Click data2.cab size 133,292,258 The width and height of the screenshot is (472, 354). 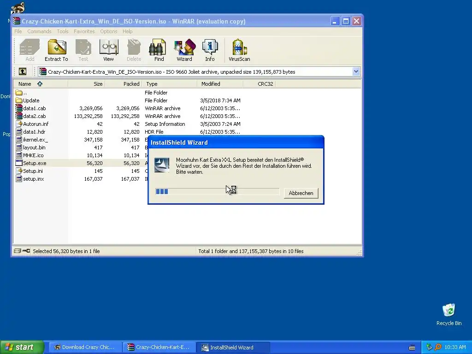88,116
